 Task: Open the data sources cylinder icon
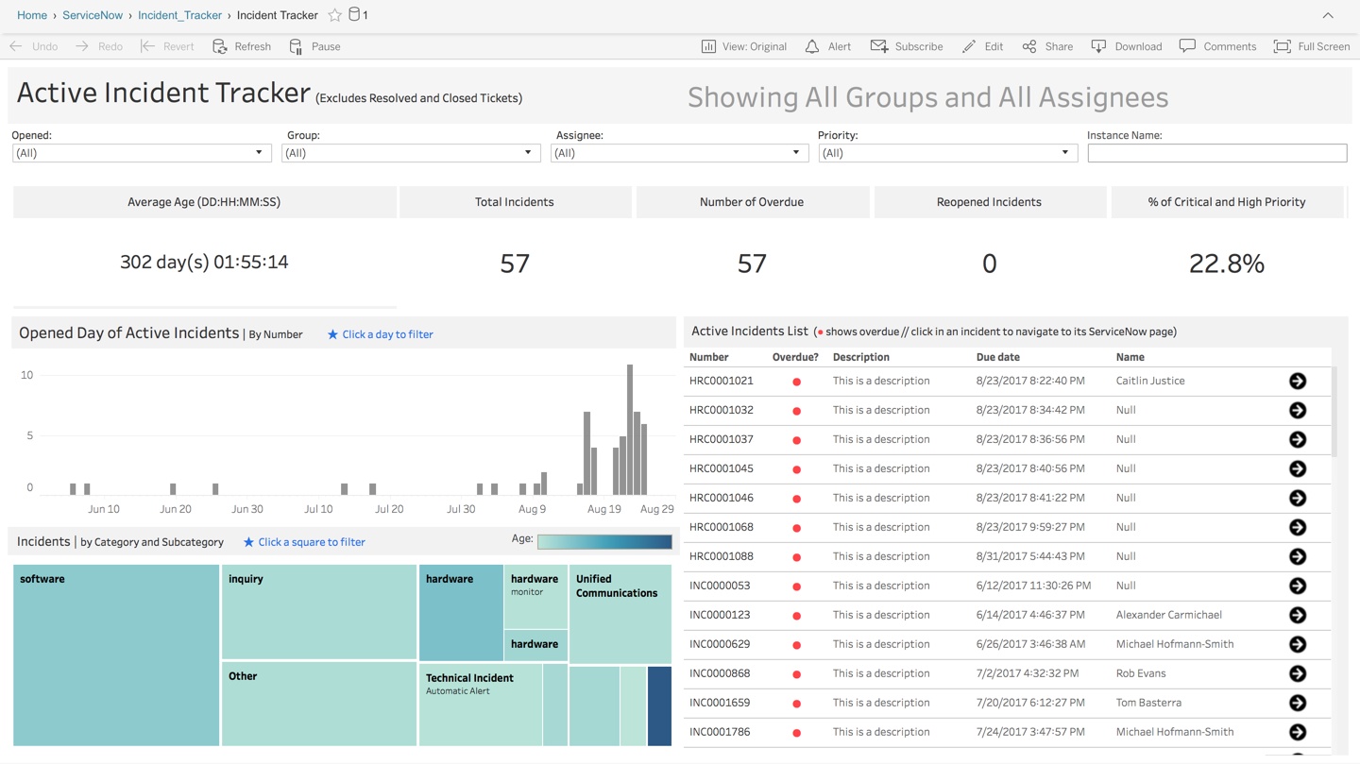pyautogui.click(x=355, y=14)
